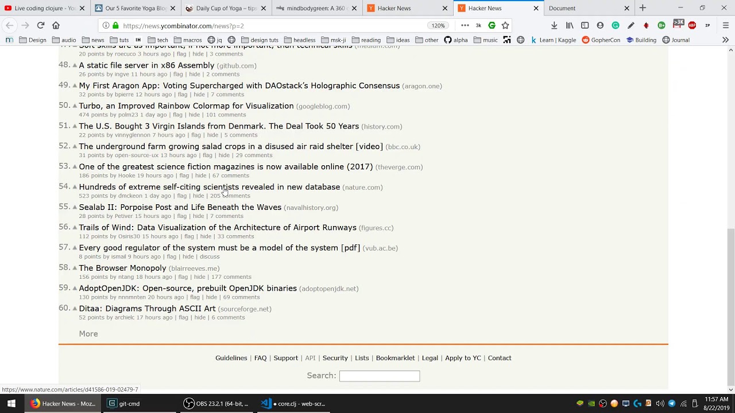
Task: Switch to the git-cmd taskbar window
Action: (x=140, y=404)
